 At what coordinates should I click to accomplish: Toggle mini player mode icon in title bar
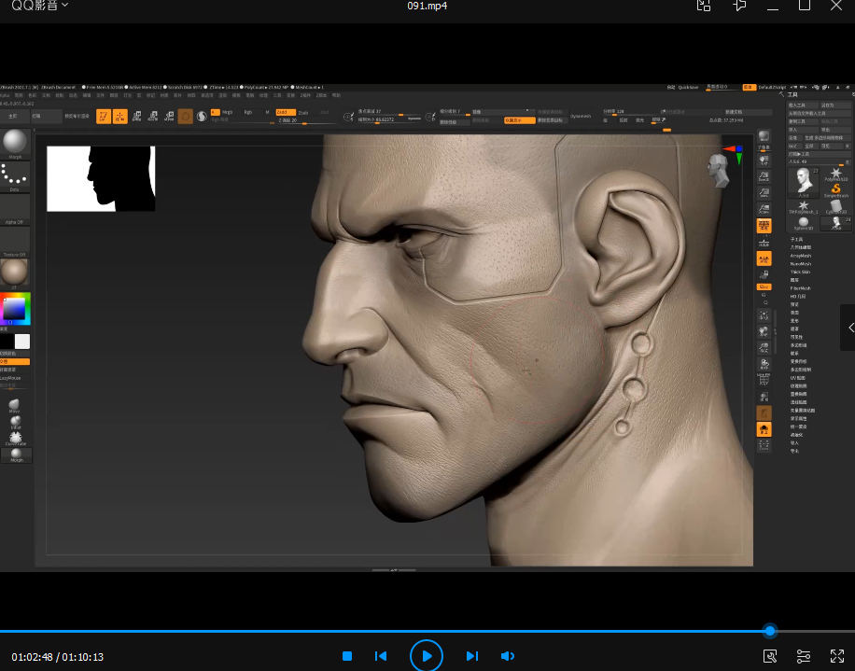point(705,6)
